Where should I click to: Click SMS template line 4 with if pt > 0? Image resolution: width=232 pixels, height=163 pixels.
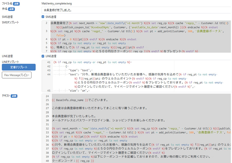click(x=93, y=39)
